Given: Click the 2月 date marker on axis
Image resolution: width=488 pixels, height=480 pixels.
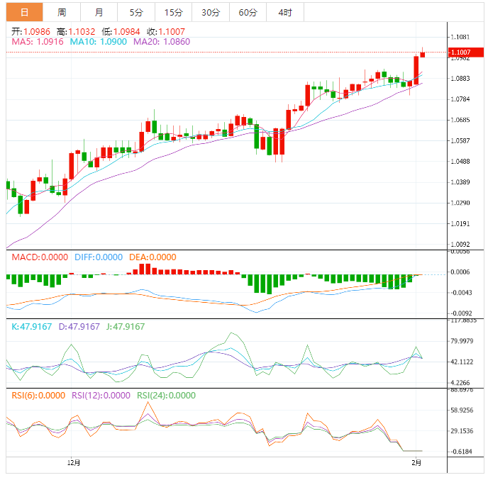Looking at the screenshot, I should click(x=417, y=463).
